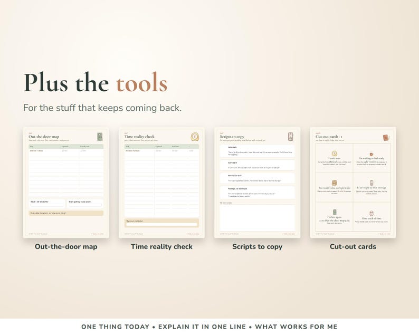Click the "Out-the-door map" title inside the page

click(x=44, y=137)
